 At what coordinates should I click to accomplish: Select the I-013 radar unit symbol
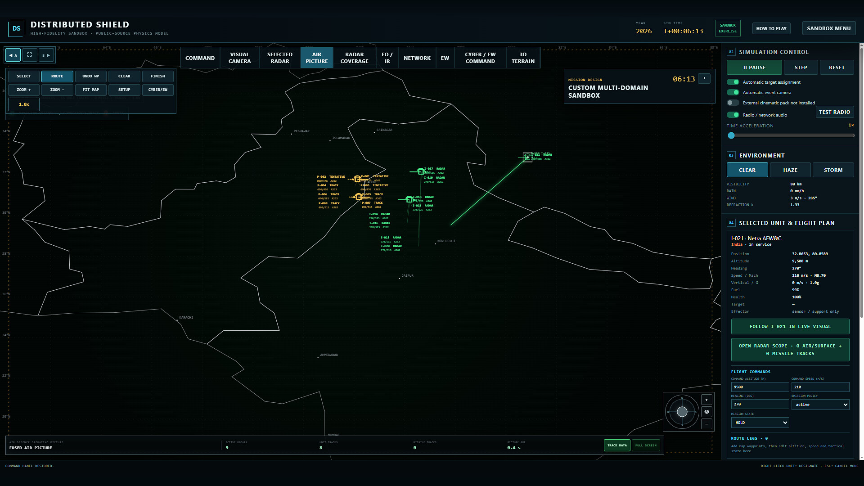pyautogui.click(x=409, y=199)
